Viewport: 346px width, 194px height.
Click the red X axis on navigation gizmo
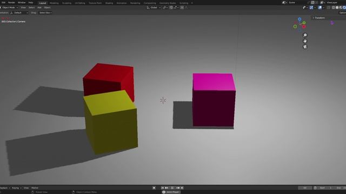coord(304,26)
